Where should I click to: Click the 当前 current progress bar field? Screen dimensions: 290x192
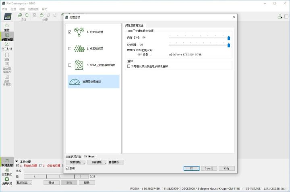coord(43,171)
